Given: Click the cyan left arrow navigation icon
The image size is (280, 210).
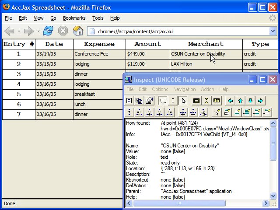Looking at the screenshot, I should tap(231, 101).
